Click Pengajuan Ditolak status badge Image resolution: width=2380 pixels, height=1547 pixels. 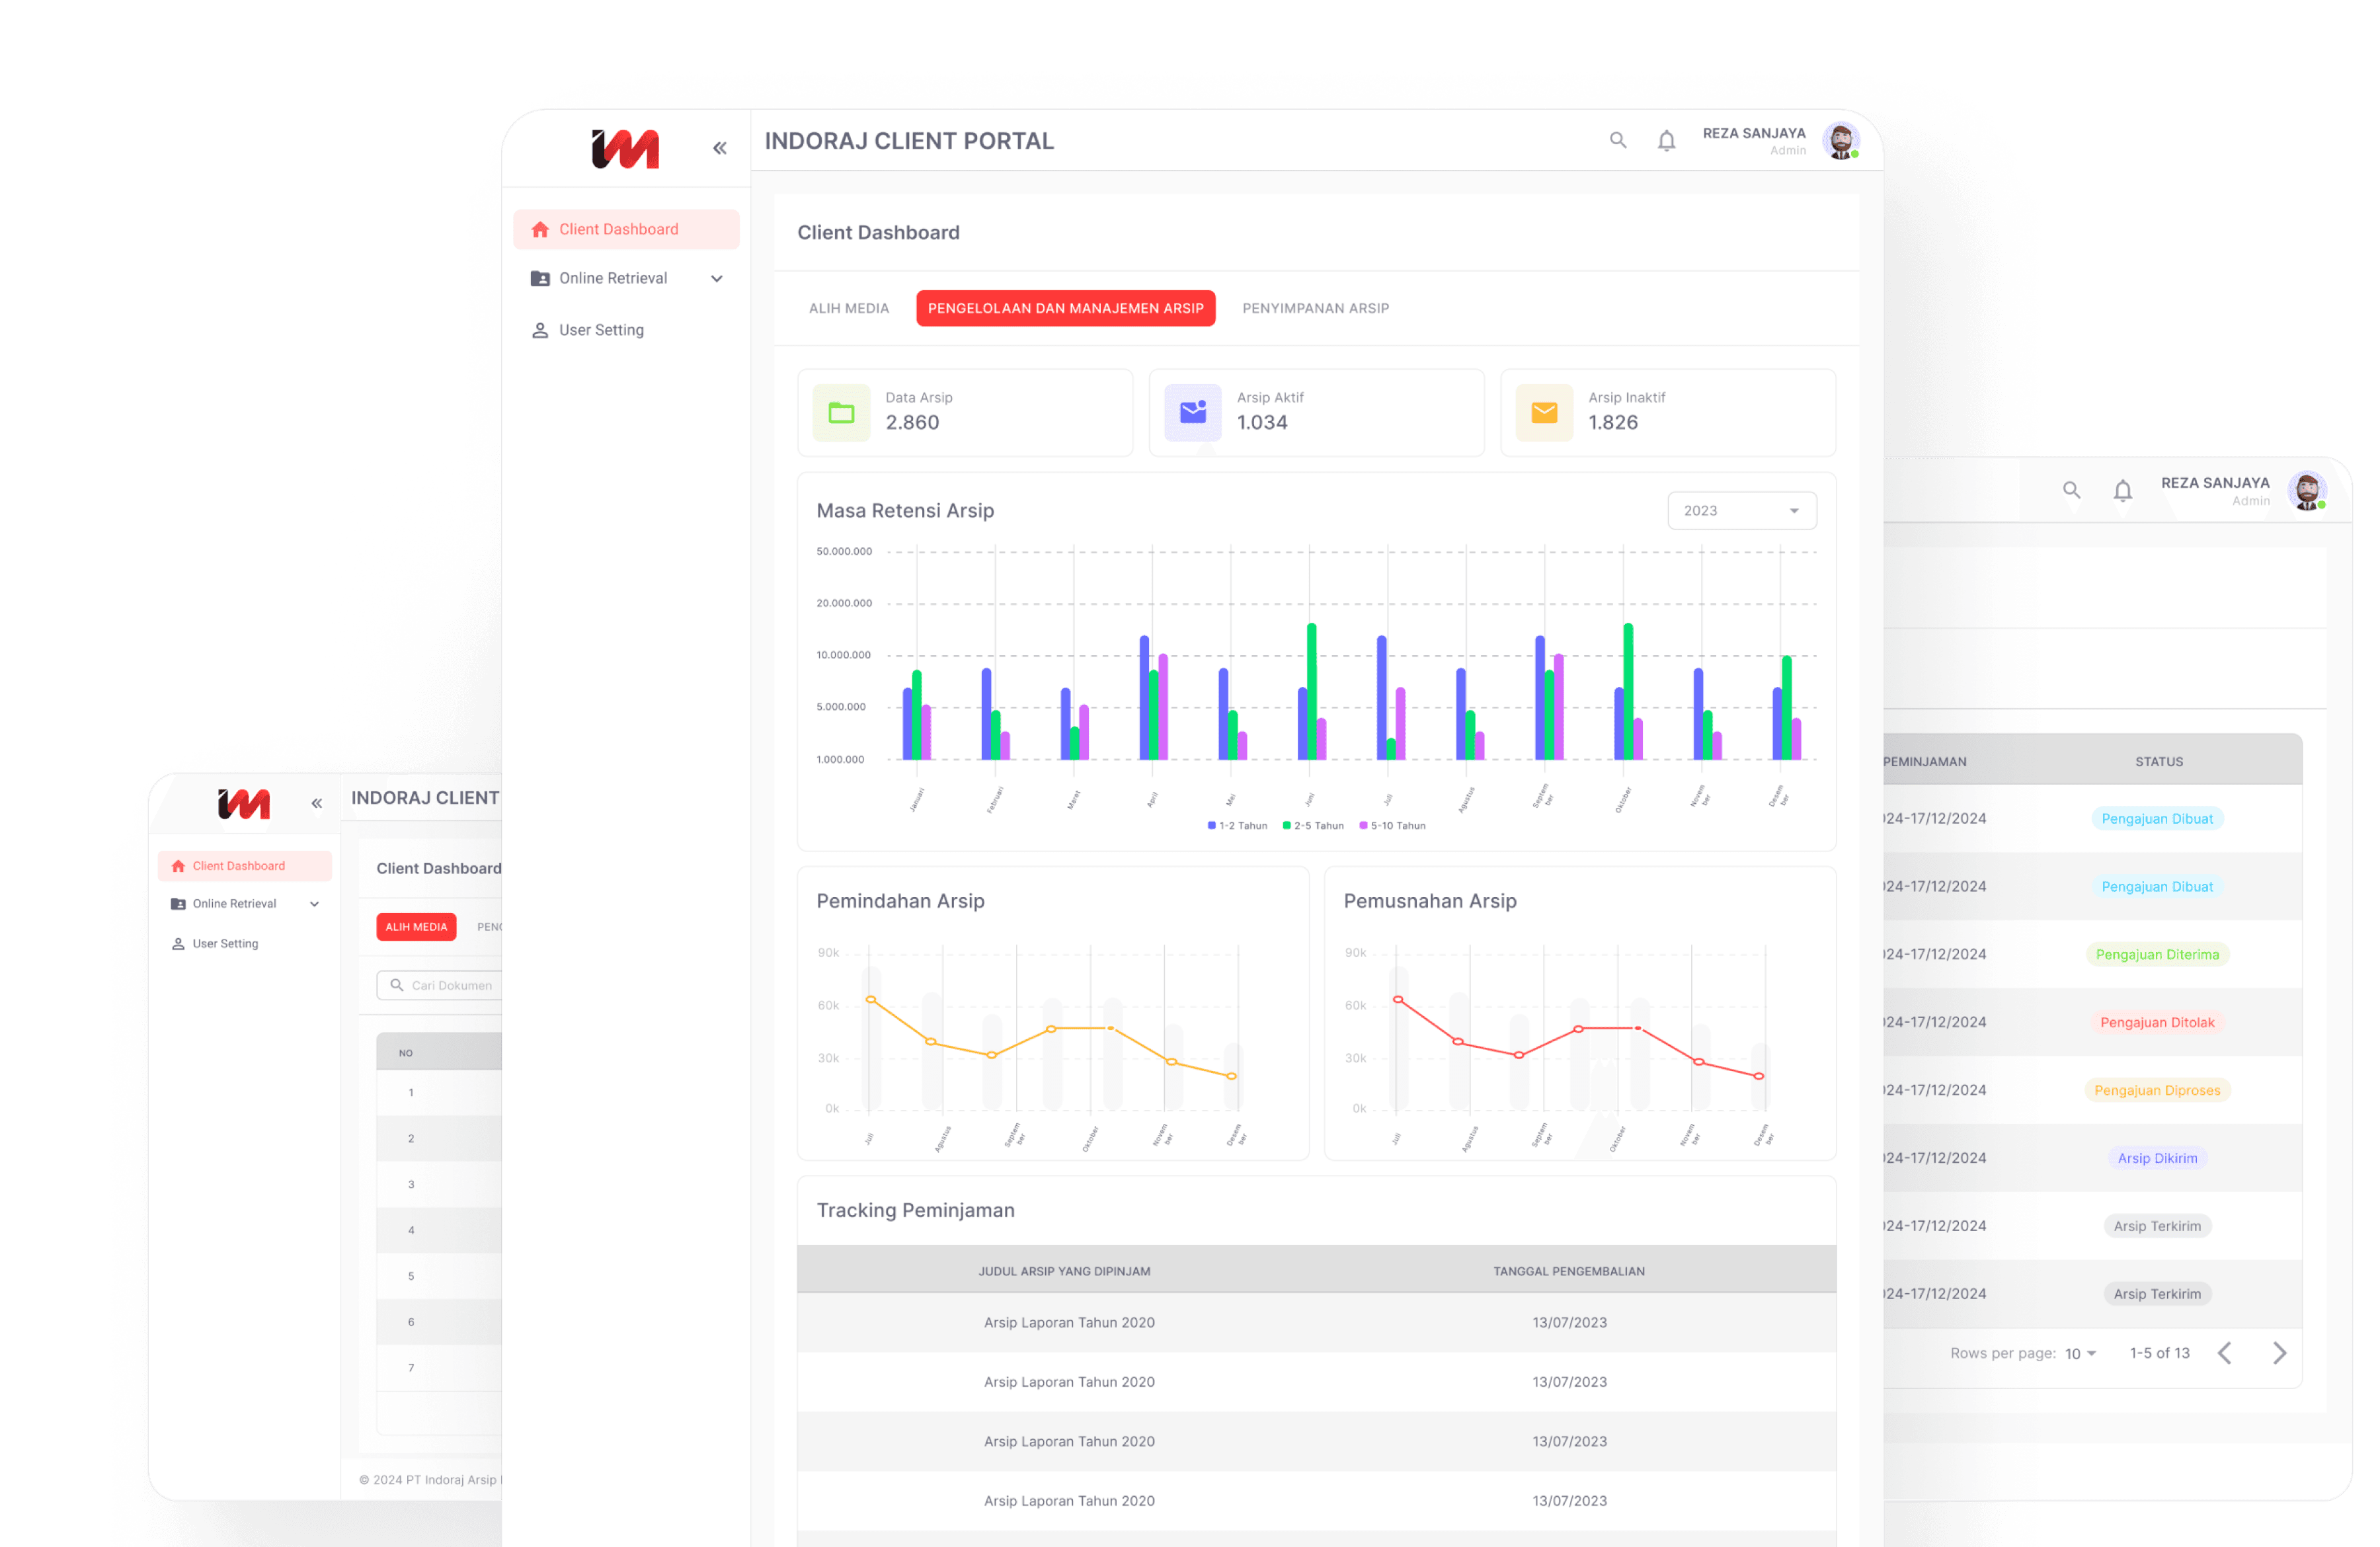tap(2157, 1023)
